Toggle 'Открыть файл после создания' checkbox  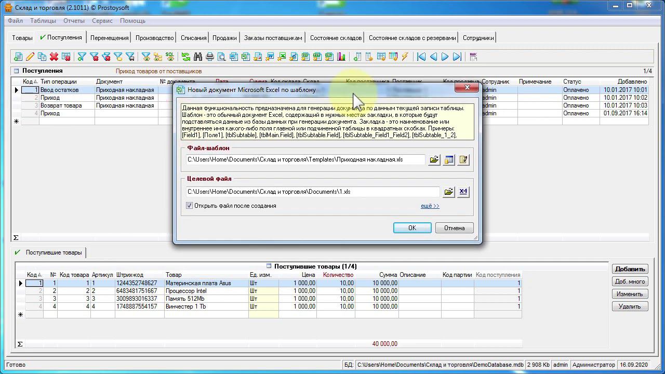(x=190, y=206)
